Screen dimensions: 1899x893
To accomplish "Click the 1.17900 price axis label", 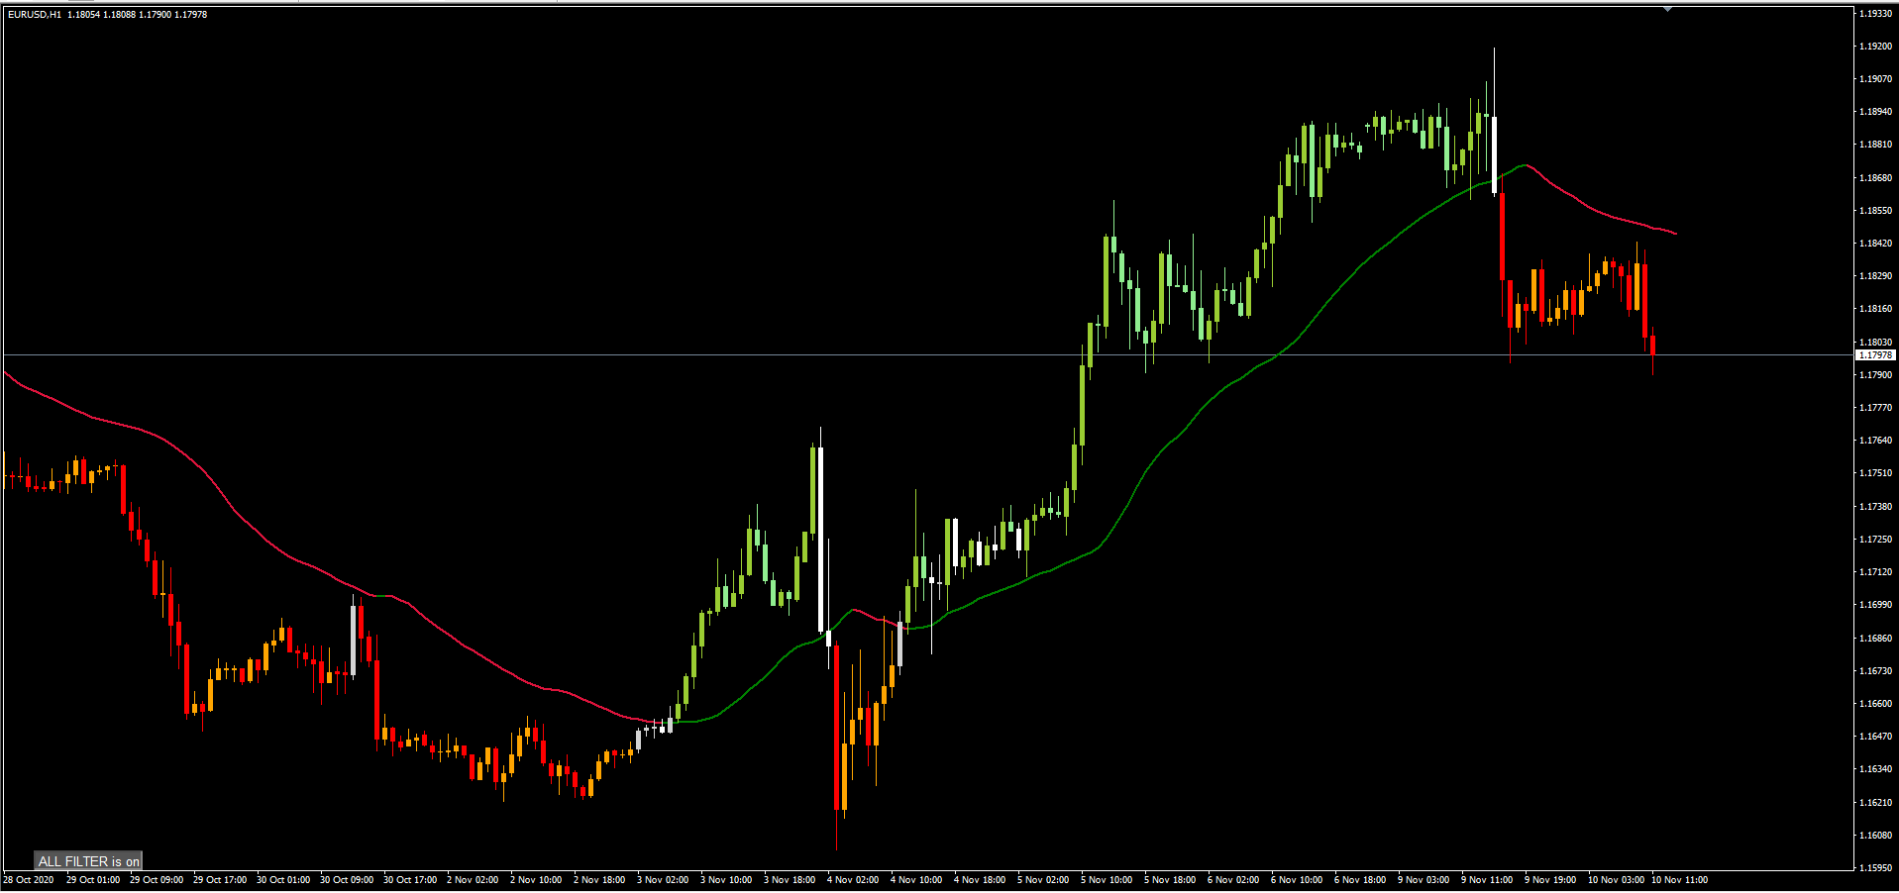I will [x=1875, y=375].
